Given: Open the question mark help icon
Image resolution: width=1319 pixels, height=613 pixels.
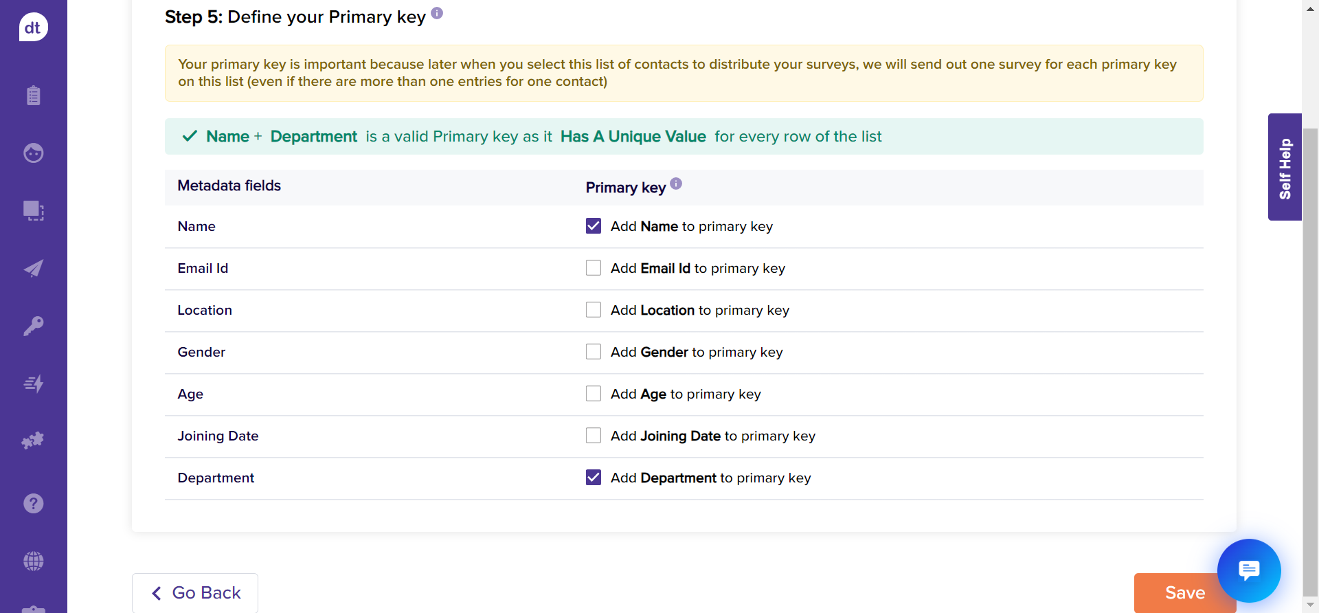Looking at the screenshot, I should 33,504.
